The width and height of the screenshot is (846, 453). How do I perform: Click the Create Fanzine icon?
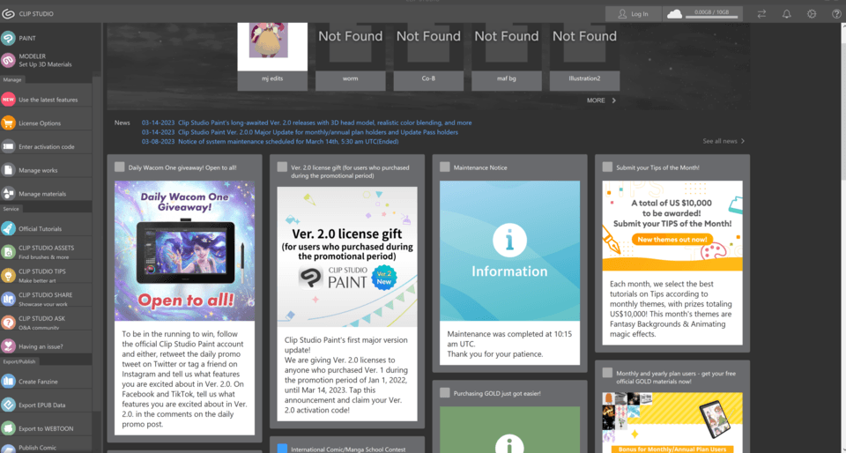click(x=8, y=382)
